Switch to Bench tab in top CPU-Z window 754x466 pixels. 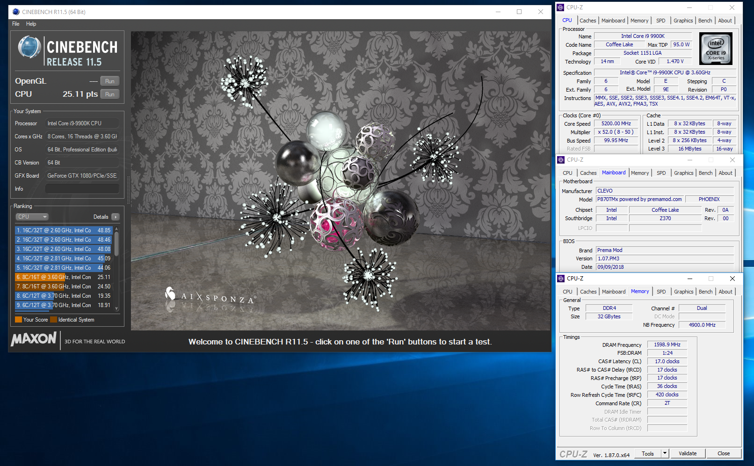point(705,21)
